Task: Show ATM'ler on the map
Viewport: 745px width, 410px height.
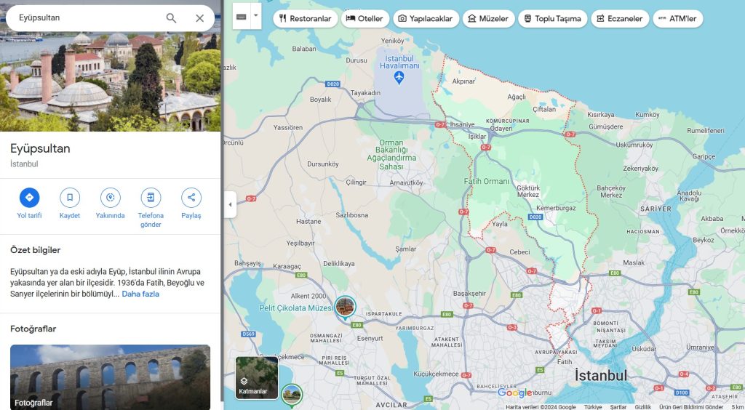Action: [677, 19]
